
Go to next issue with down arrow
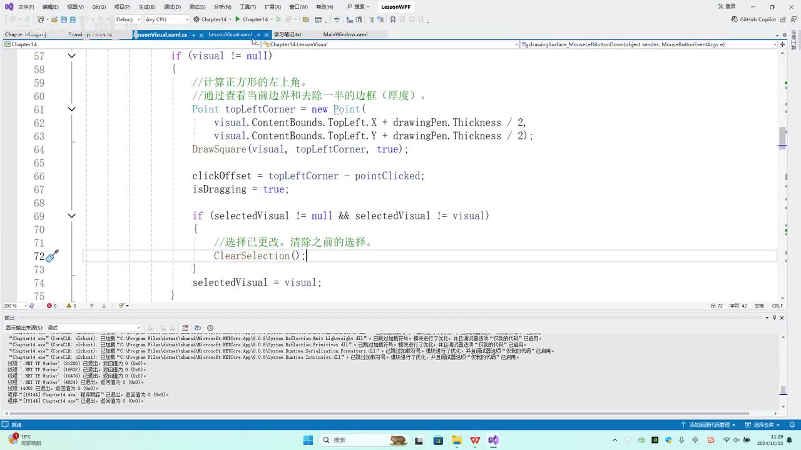pyautogui.click(x=104, y=306)
